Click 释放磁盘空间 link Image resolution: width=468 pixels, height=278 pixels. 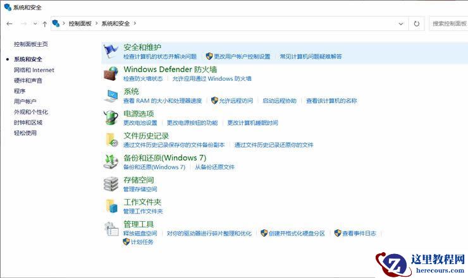pyautogui.click(x=140, y=233)
